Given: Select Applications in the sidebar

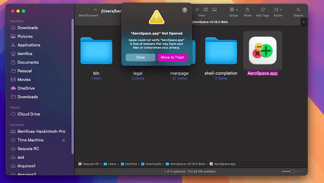Looking at the screenshot, I should (x=29, y=45).
